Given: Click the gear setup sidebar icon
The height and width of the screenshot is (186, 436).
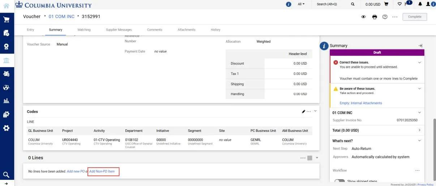Looking at the screenshot, I should tap(6, 128).
